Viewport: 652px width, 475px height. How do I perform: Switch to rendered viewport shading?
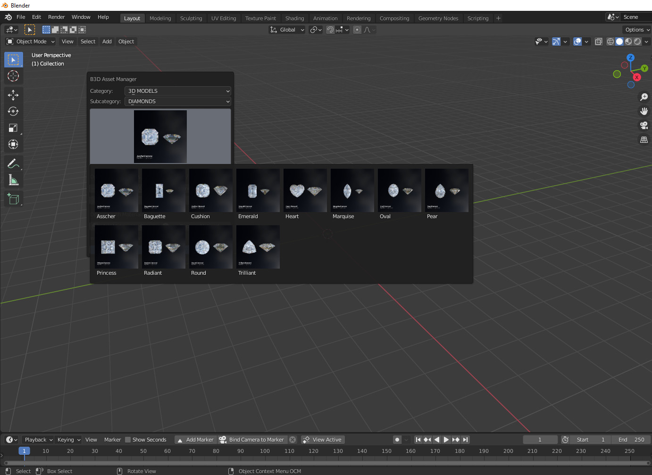coord(637,41)
